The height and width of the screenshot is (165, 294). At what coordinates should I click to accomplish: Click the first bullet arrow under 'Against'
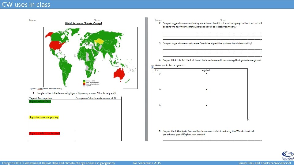[x=206, y=74]
